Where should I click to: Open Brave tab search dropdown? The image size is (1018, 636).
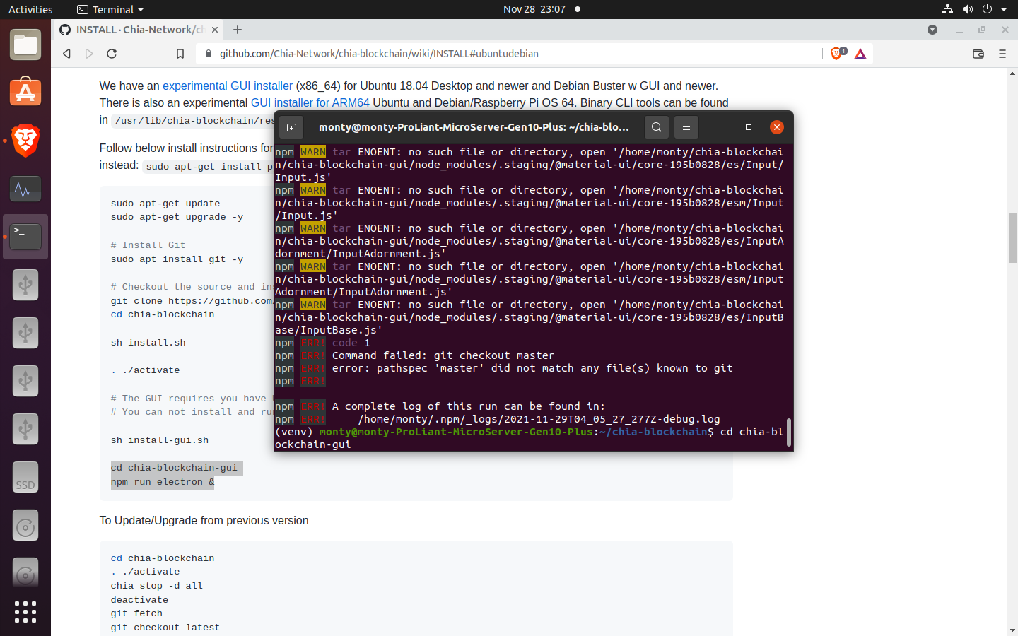932,30
